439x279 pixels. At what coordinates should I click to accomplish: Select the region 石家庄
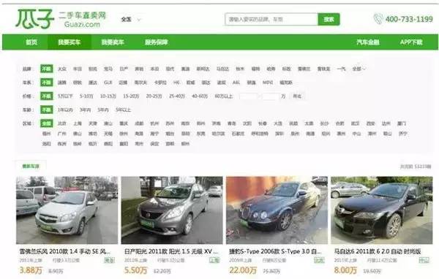tap(238, 134)
